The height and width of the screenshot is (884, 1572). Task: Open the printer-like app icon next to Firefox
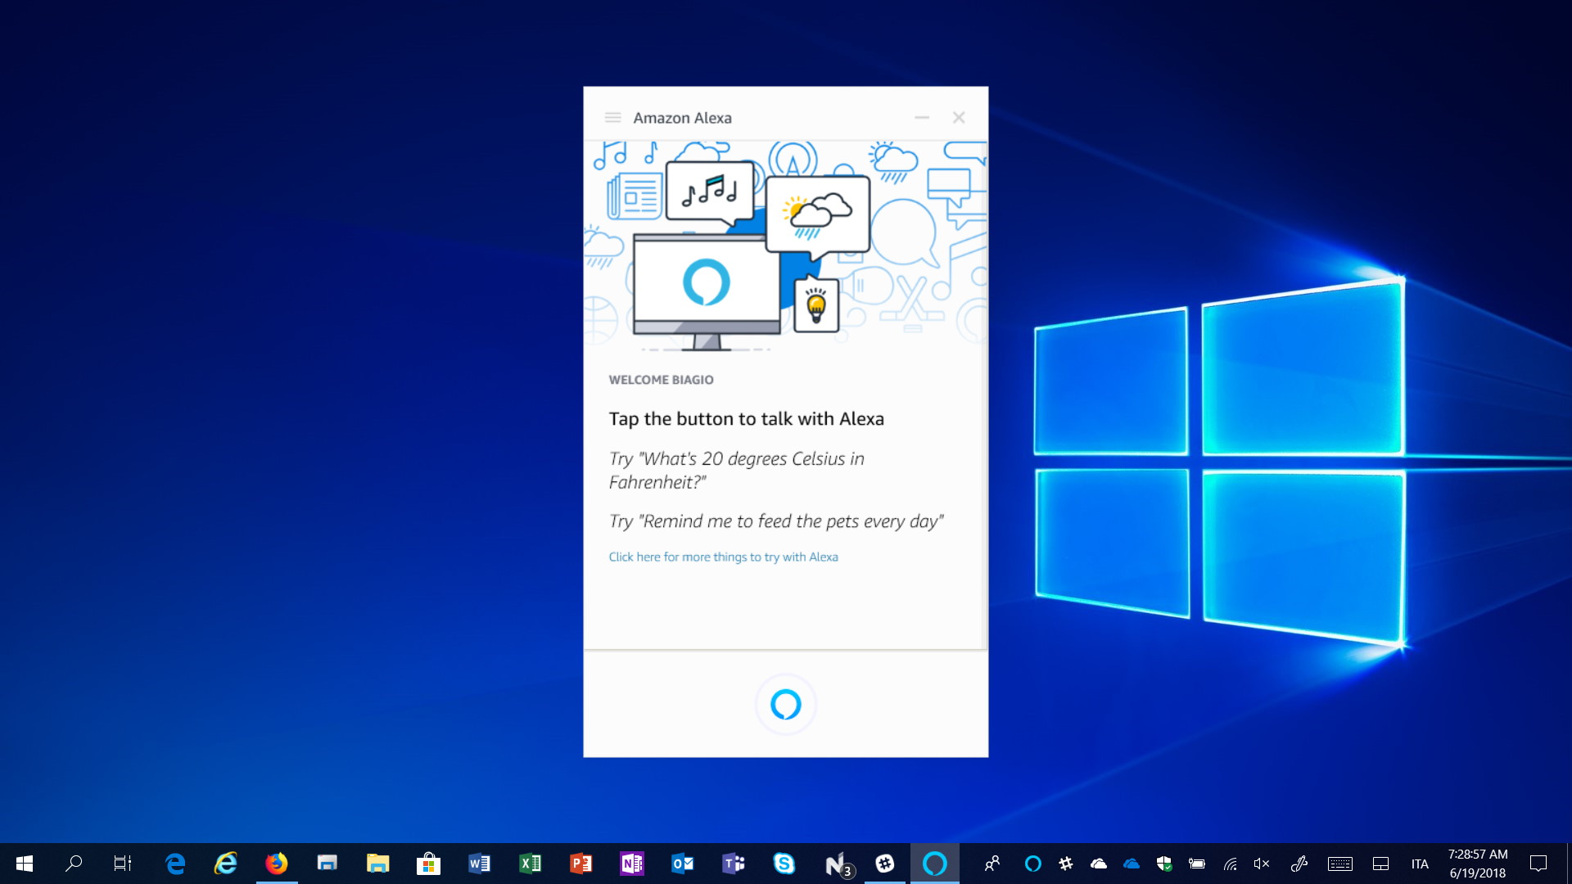coord(327,864)
